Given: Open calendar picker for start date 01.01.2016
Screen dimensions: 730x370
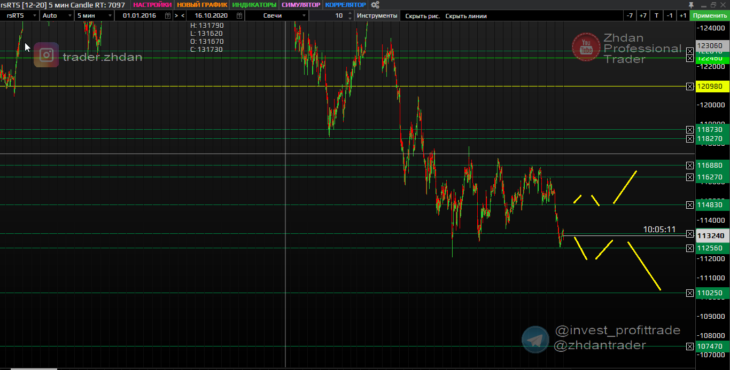Looking at the screenshot, I should click(x=168, y=15).
